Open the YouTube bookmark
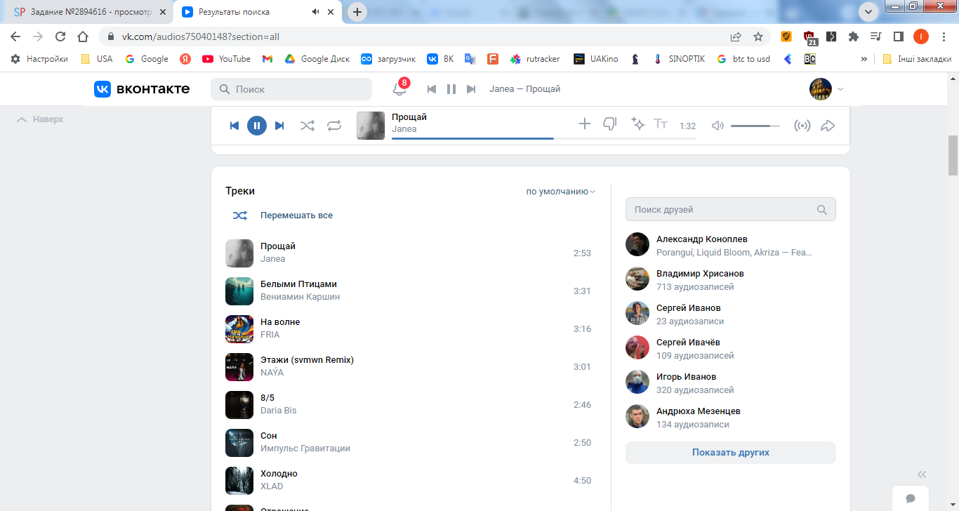The width and height of the screenshot is (959, 511). 226,59
